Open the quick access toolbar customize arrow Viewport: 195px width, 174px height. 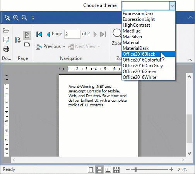pos(33,18)
